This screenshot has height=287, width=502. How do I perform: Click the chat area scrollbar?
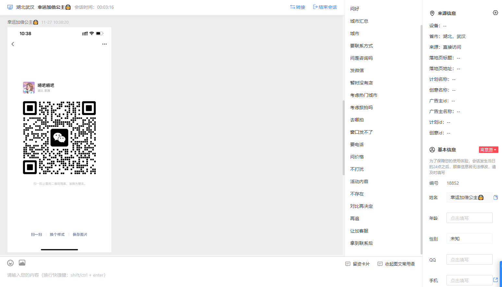click(344, 138)
